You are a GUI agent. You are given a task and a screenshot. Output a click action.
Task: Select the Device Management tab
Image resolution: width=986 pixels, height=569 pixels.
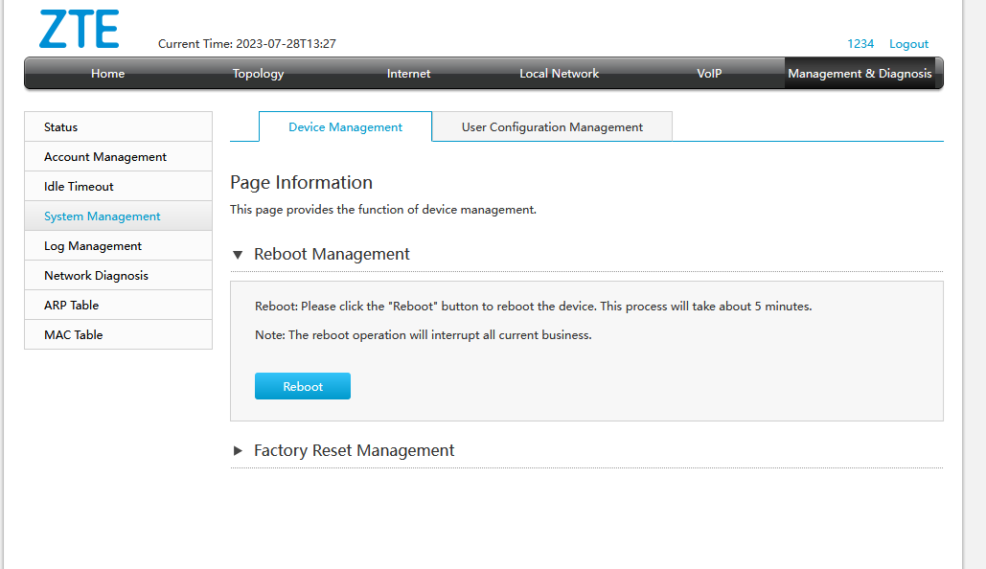pyautogui.click(x=345, y=126)
